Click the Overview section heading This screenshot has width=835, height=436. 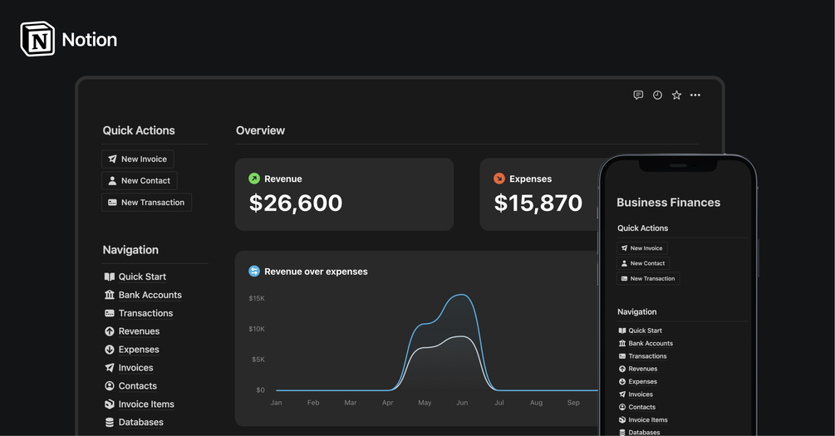click(260, 130)
